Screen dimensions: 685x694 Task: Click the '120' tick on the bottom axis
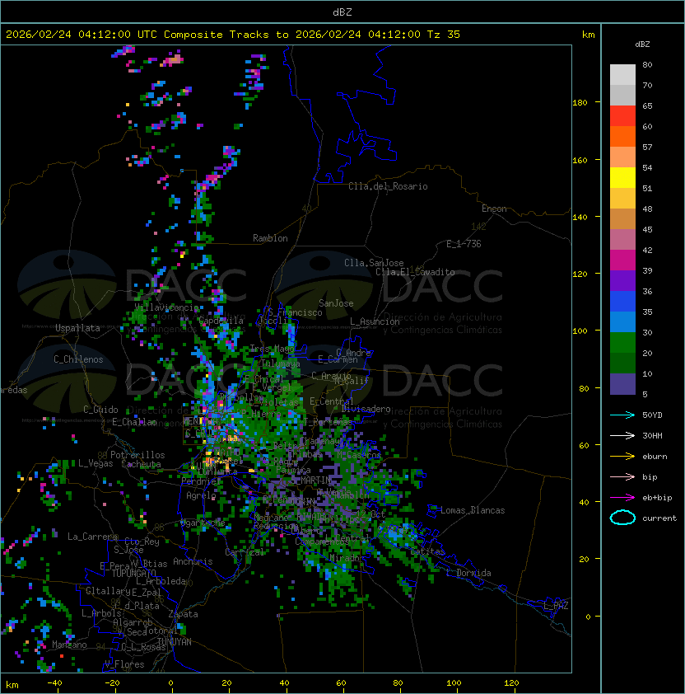coord(511,683)
